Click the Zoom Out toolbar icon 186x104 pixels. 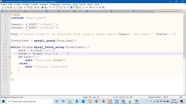[x=53, y=7]
